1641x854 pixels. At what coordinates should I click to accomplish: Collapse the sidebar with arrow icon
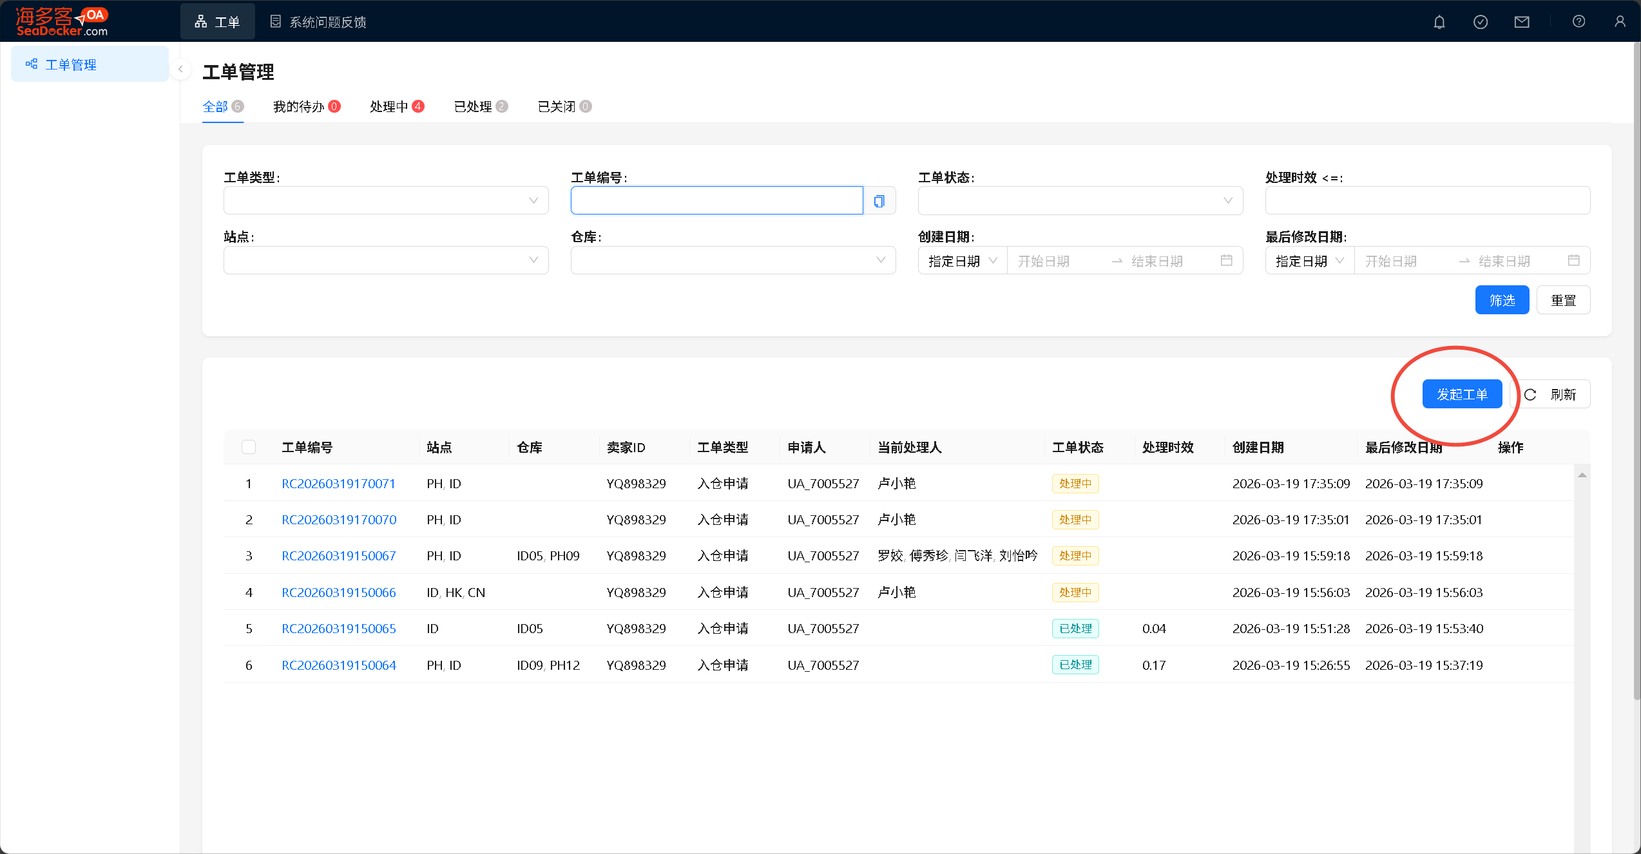pos(180,69)
